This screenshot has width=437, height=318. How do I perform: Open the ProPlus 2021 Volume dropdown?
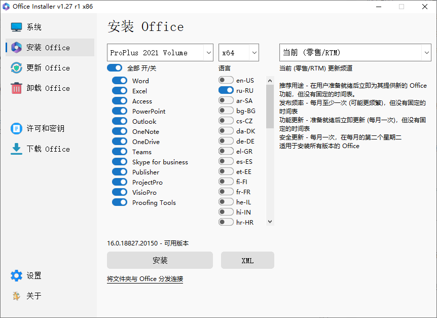160,52
